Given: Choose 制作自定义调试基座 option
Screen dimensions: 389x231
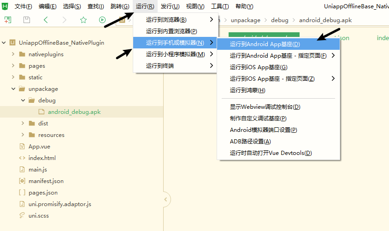Looking at the screenshot, I should click(x=258, y=118).
